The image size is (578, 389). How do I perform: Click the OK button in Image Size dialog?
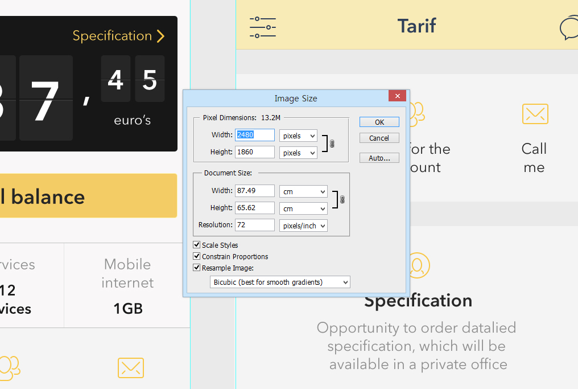[x=379, y=122]
